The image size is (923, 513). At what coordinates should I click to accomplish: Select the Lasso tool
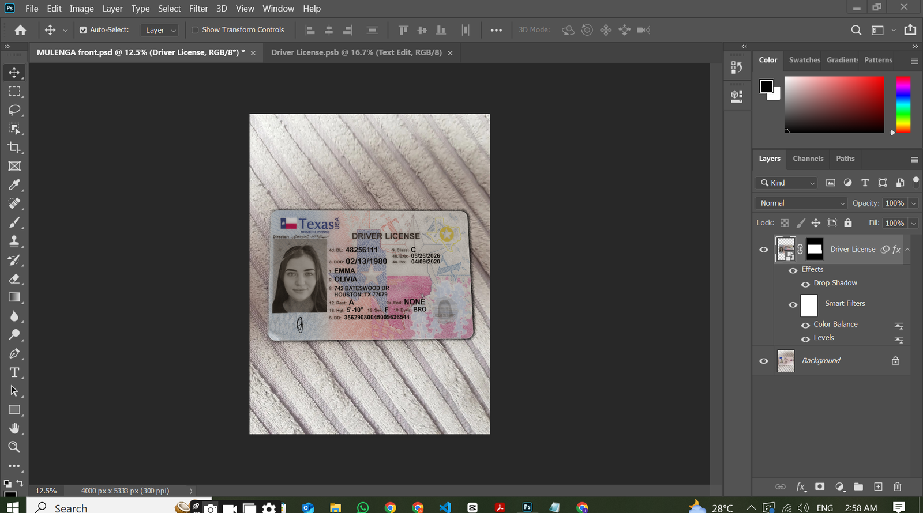pos(14,110)
